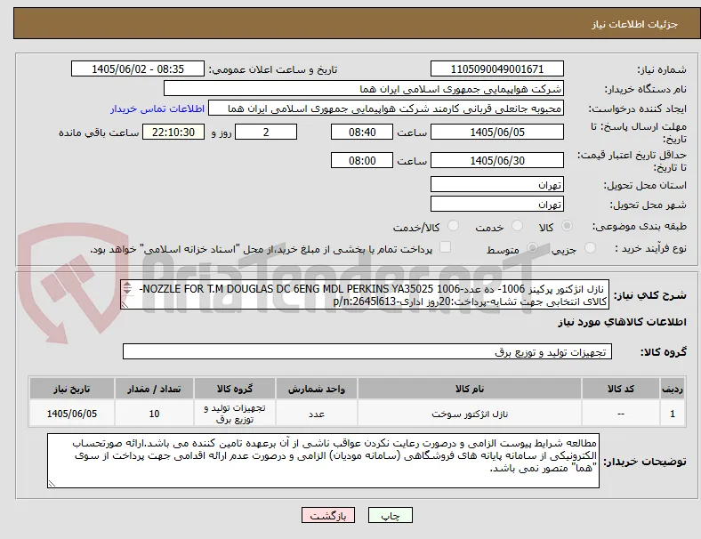Choose the متوسط purchase type radio

pos(532,247)
